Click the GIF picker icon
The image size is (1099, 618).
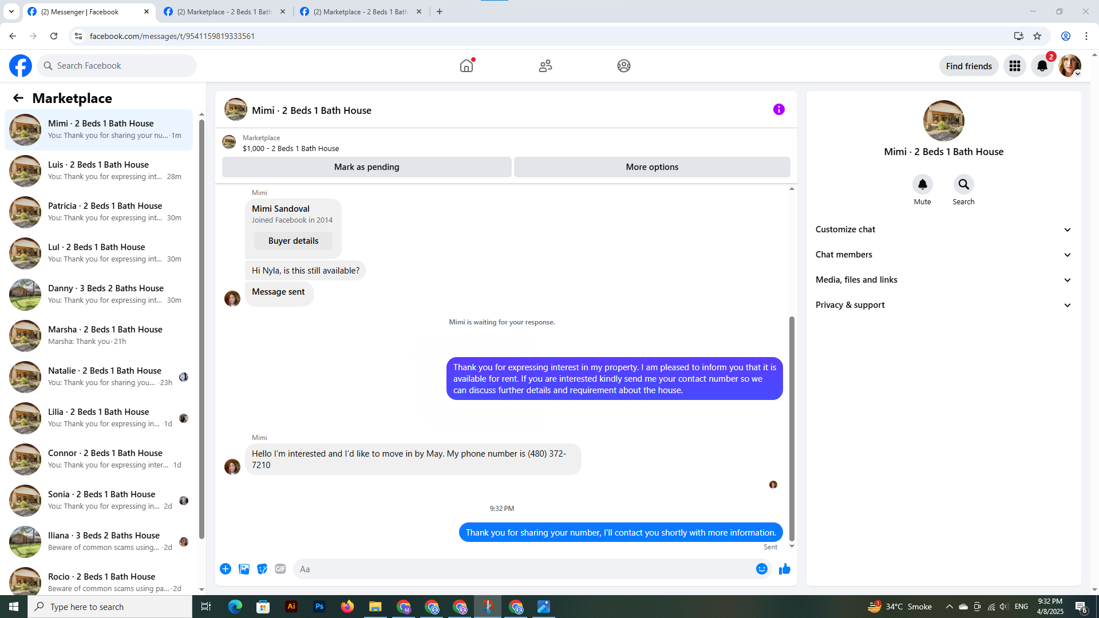tap(280, 569)
